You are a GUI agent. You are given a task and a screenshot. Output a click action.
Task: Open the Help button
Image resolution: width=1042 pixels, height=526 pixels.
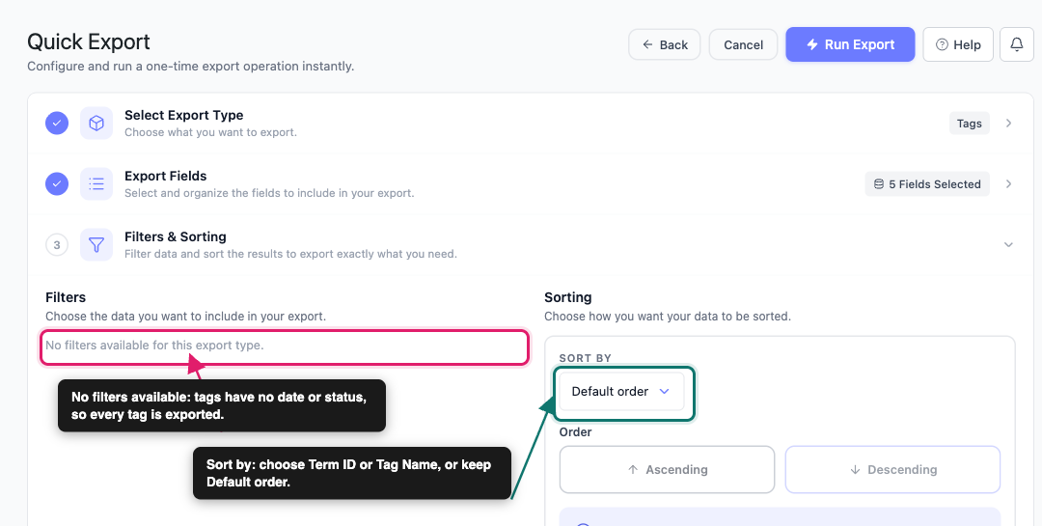click(958, 44)
